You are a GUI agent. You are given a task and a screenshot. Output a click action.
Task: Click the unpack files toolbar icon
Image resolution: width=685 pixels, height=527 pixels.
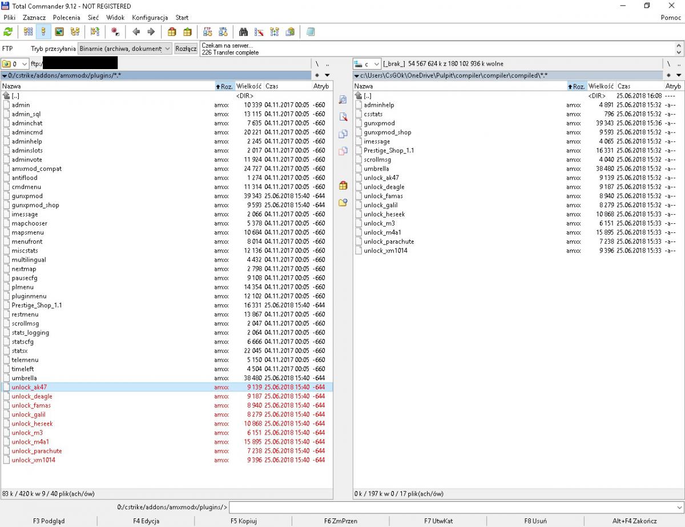187,32
